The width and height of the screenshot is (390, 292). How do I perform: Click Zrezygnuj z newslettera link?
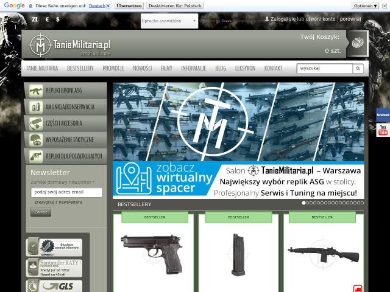click(58, 202)
